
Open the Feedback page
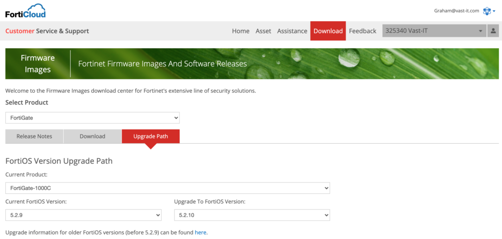click(x=363, y=31)
